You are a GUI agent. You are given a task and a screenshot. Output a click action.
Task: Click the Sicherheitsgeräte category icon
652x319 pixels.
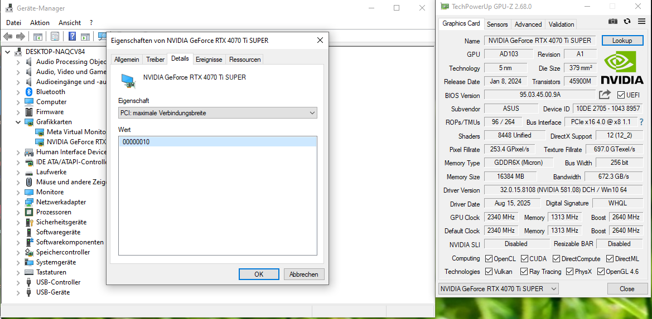tap(28, 222)
